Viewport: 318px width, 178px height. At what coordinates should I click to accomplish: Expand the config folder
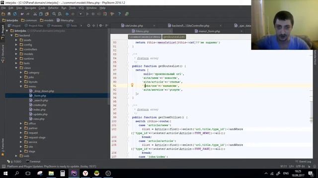(16, 44)
